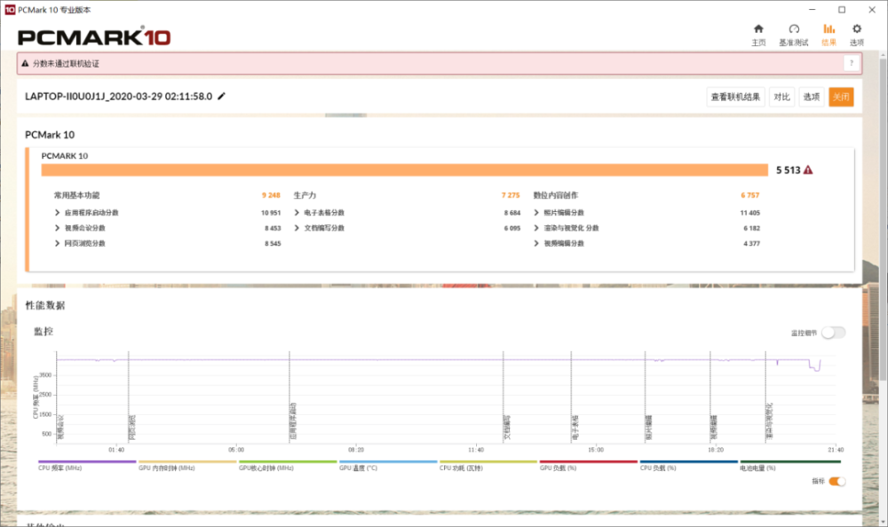Image resolution: width=888 pixels, height=527 pixels.
Task: Toggle GPU 负载 (%) series in legend
Action: point(589,465)
